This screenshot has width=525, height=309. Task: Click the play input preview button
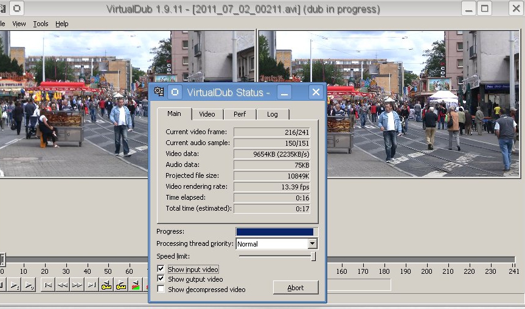coord(15,285)
